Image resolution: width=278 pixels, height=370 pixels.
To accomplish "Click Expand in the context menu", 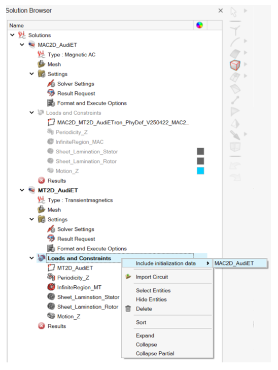I will click(145, 335).
